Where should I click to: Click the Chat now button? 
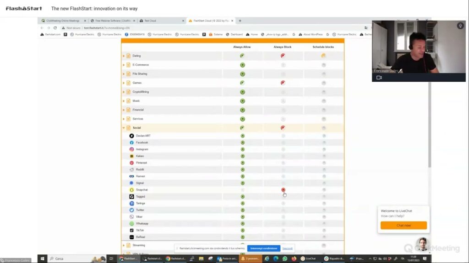tap(404, 225)
